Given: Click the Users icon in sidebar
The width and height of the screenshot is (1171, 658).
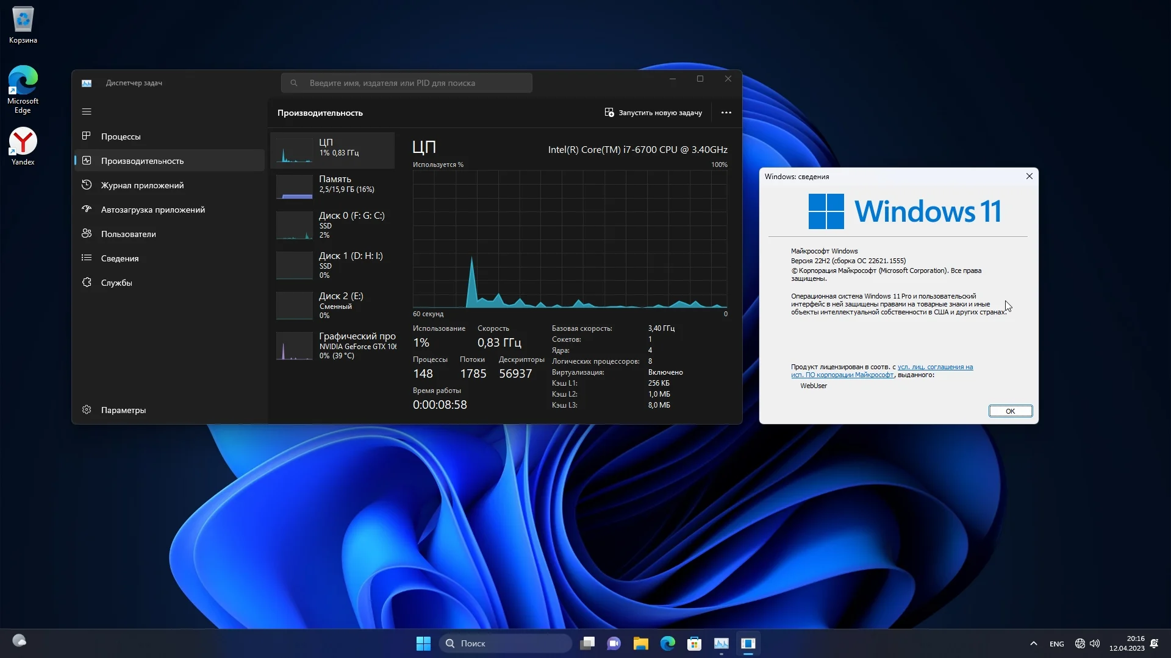Looking at the screenshot, I should click(x=87, y=233).
